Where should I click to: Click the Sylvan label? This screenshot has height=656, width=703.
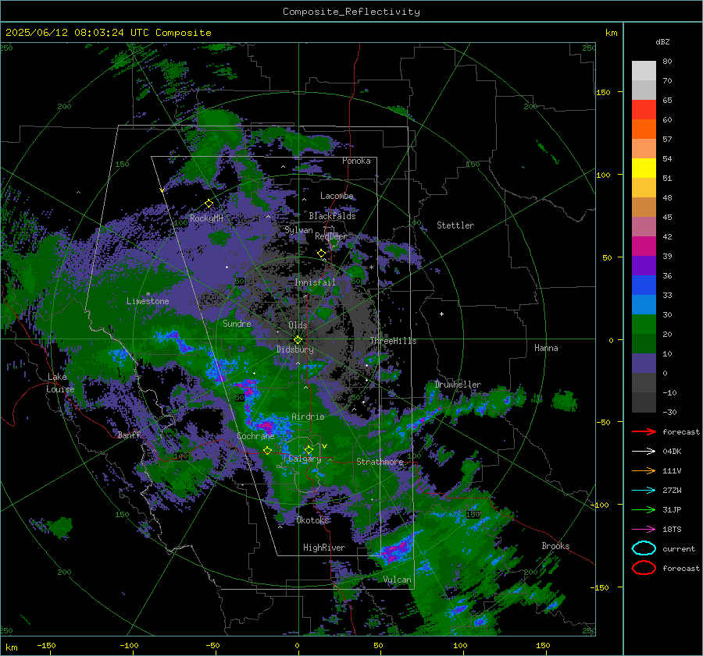pos(298,230)
